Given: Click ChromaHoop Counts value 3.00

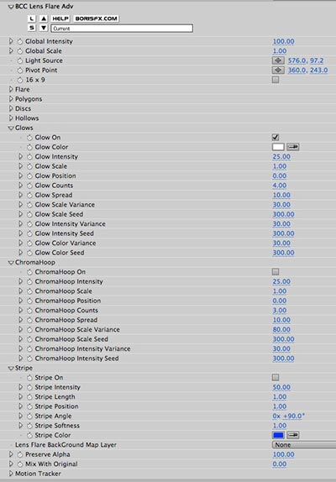Looking at the screenshot, I should tap(280, 310).
